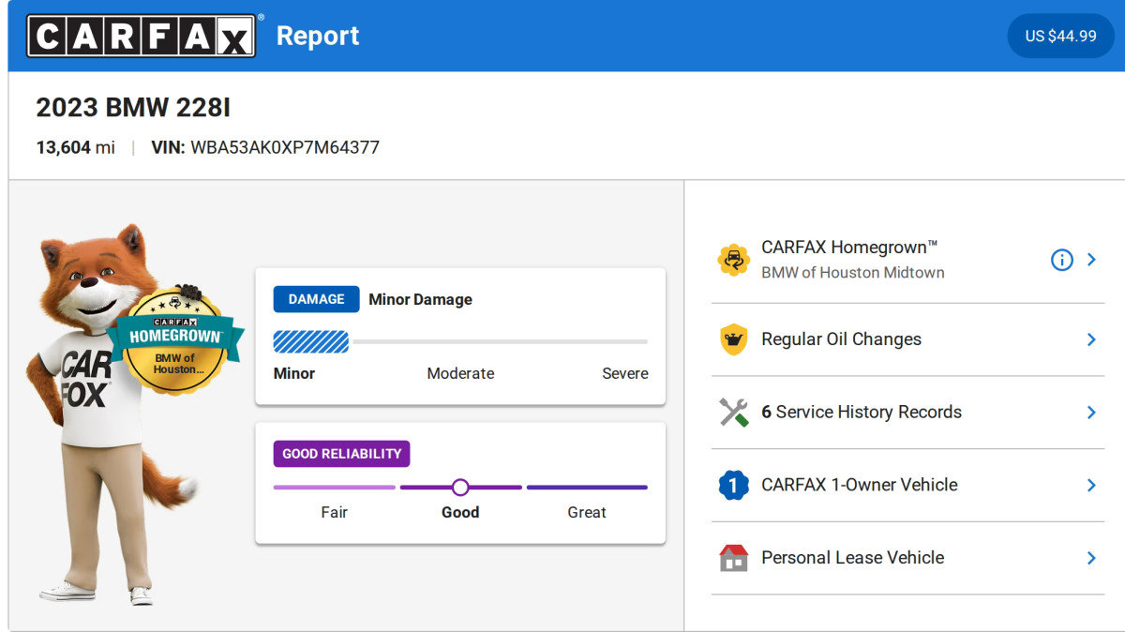This screenshot has height=632, width=1125.
Task: Click the CARFAX logo in the header
Action: [142, 36]
